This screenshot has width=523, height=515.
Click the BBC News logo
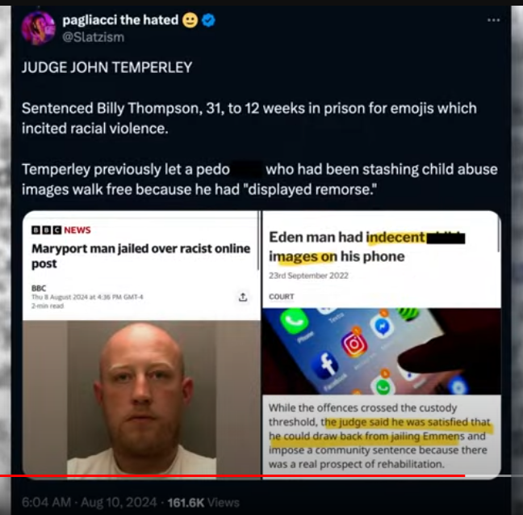click(61, 230)
